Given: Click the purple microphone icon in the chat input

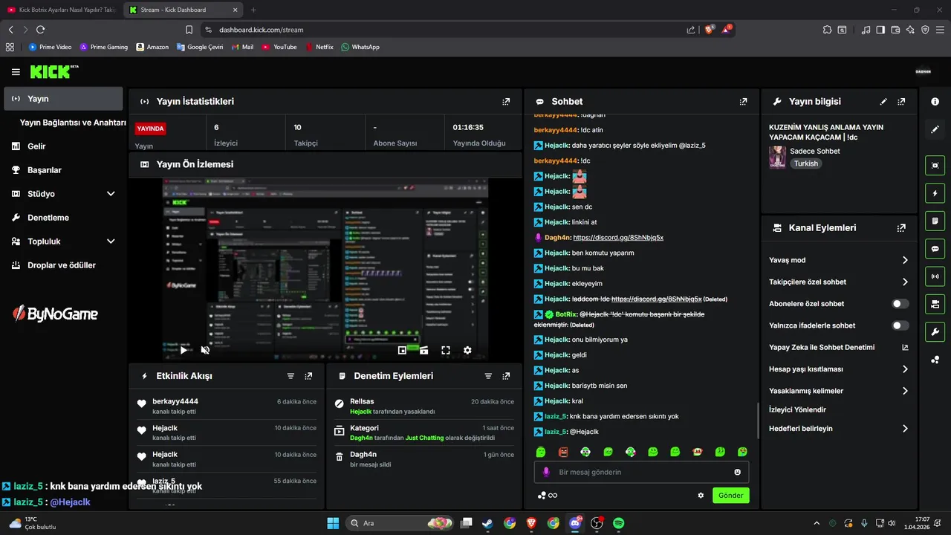Looking at the screenshot, I should click(546, 472).
